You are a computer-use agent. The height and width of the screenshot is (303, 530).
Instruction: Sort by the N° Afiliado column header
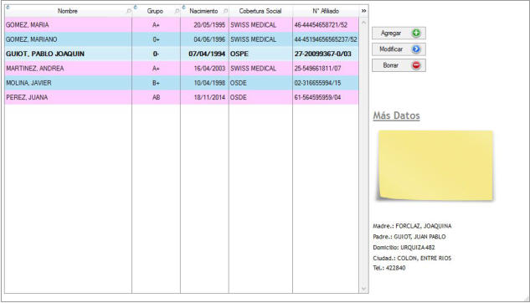[x=326, y=11]
